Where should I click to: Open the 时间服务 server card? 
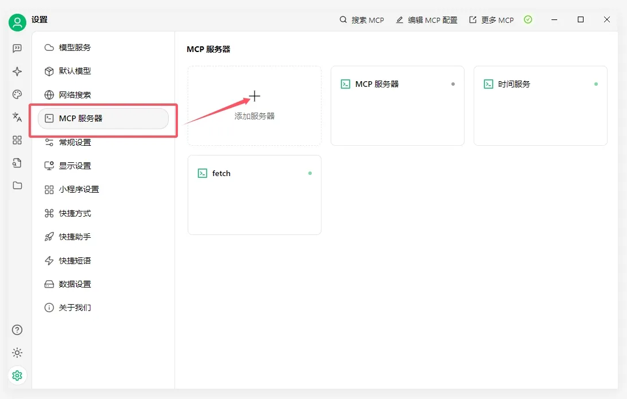(540, 105)
